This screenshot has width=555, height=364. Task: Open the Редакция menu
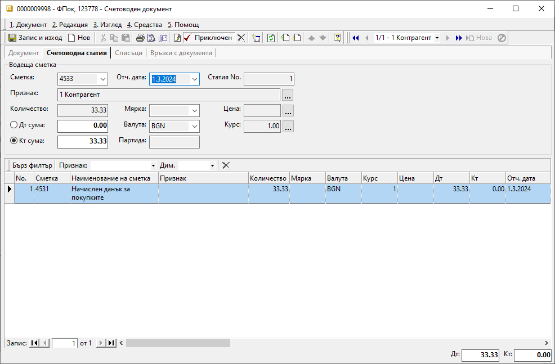(x=70, y=25)
